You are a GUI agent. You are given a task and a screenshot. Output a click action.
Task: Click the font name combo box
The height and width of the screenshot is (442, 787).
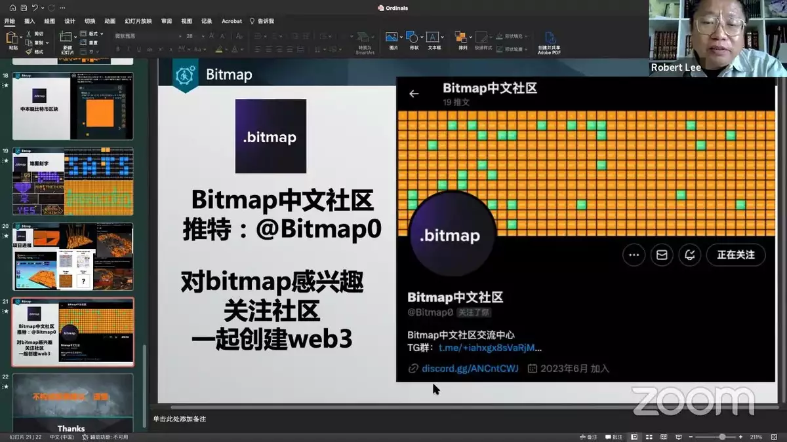tap(146, 36)
